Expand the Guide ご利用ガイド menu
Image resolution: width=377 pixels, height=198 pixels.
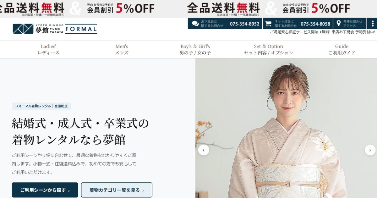tap(342, 50)
